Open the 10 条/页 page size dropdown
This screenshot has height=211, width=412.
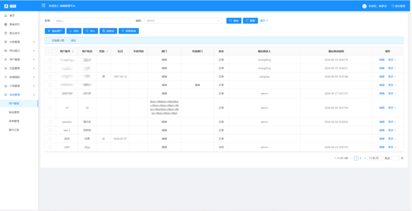[x=375, y=158]
